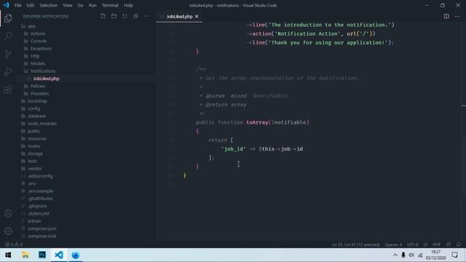Open Firefox from the taskbar

pyautogui.click(x=76, y=255)
